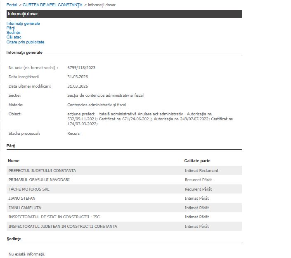
Task: Select INSPECTORATUL JUDETEAN IN CONSTRUCTII CONSTANTA row
Action: coord(63,226)
